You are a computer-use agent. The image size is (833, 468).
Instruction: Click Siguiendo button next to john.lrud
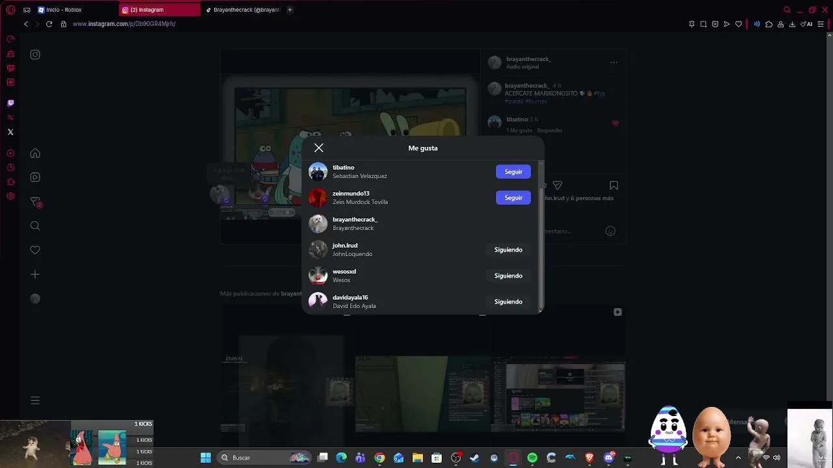[508, 250]
